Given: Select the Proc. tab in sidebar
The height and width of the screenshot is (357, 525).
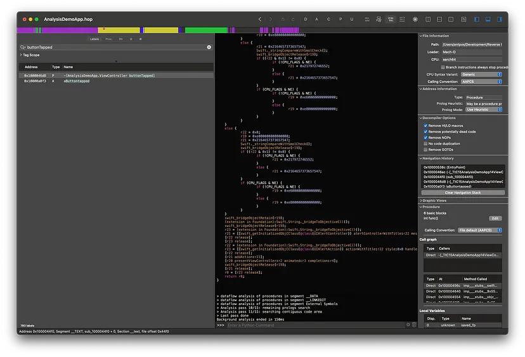Looking at the screenshot, I should [108, 39].
